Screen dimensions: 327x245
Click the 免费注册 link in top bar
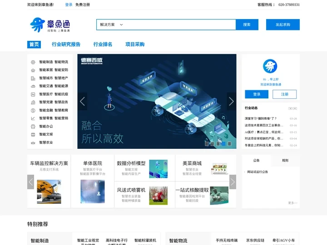pyautogui.click(x=83, y=5)
